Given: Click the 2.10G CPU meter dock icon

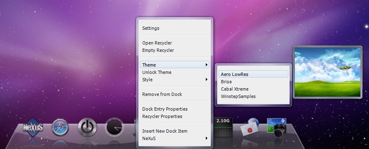Looking at the screenshot, I should 223,127.
